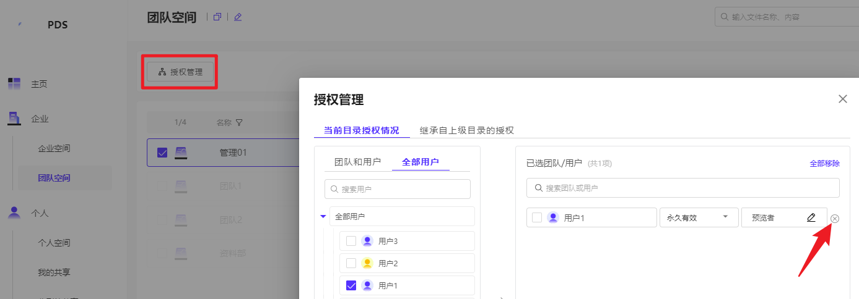Viewport: 859px width, 299px height.
Task: Select the 团队和用户 tab
Action: (358, 162)
